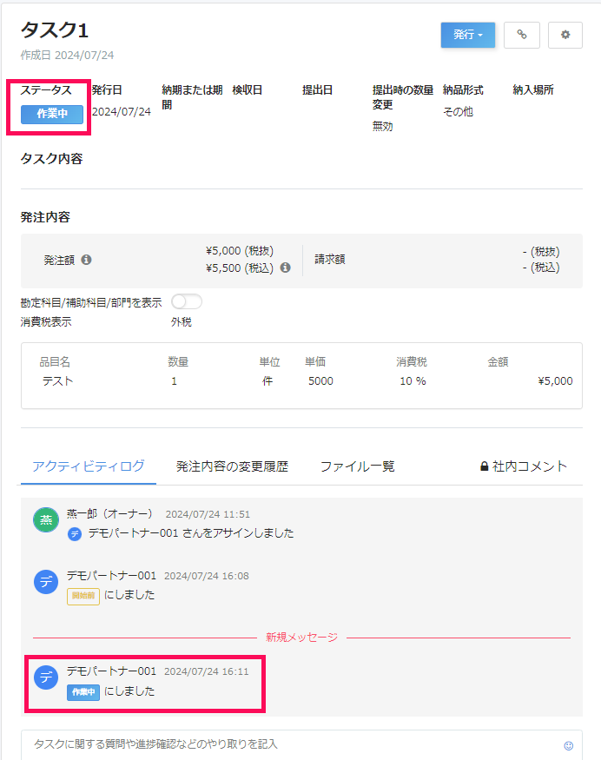This screenshot has width=601, height=760.
Task: Click the 作業中 status badge under ステータス
Action: tap(52, 114)
